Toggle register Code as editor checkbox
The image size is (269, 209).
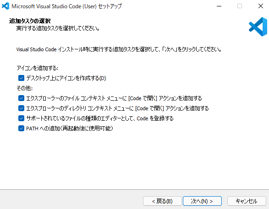click(x=21, y=118)
